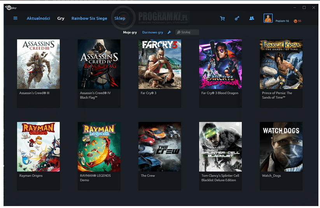Open the Sklep store tab
This screenshot has width=320, height=208.
120,18
